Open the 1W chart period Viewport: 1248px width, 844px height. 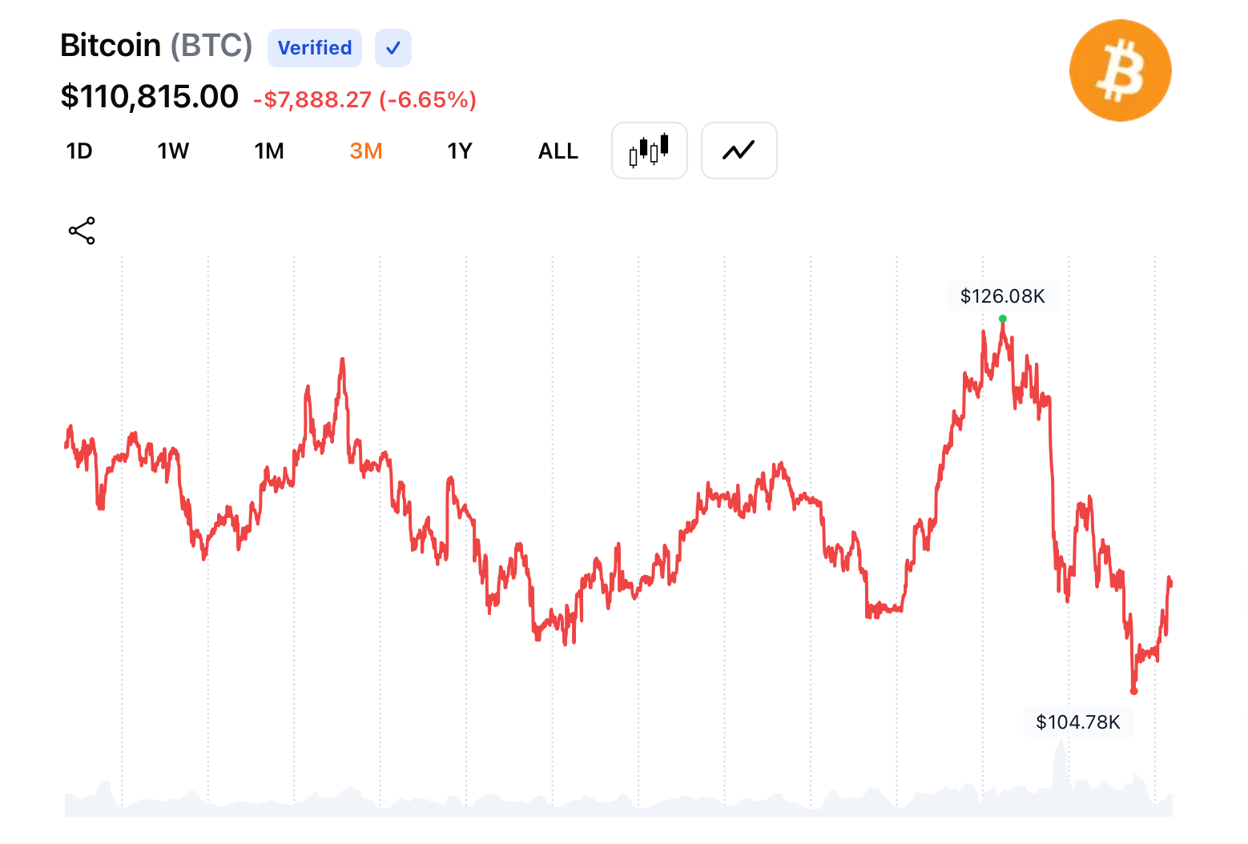(x=173, y=151)
